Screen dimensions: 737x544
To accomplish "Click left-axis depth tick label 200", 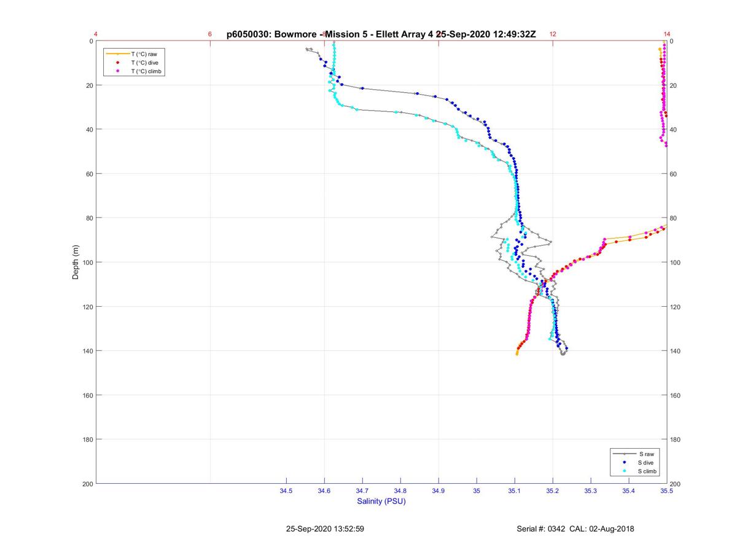I will click(88, 484).
